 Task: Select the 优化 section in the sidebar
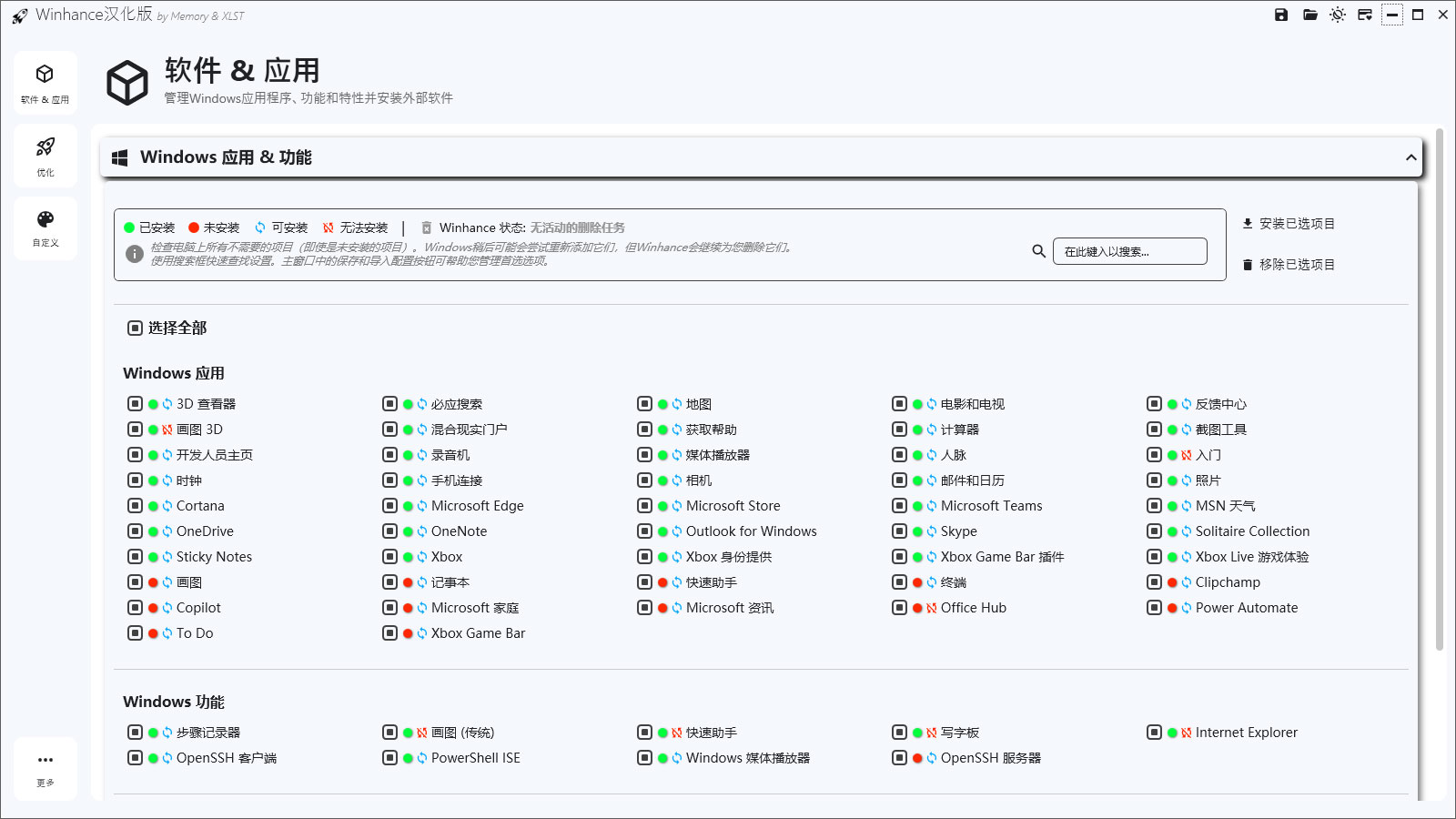(45, 155)
